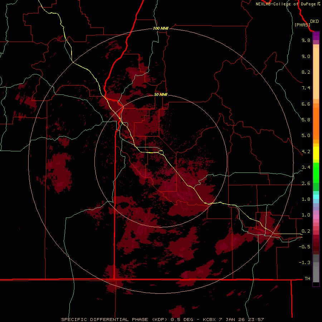Click the [PHAS] units label
The height and width of the screenshot is (322, 322).
coord(302,25)
